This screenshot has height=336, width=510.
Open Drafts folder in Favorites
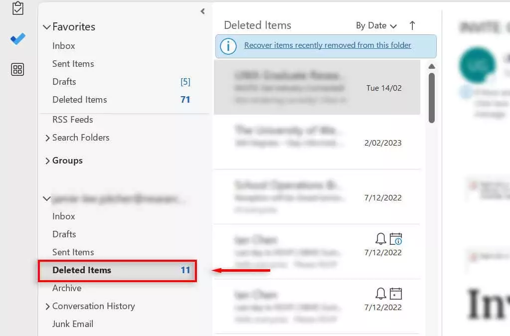64,82
